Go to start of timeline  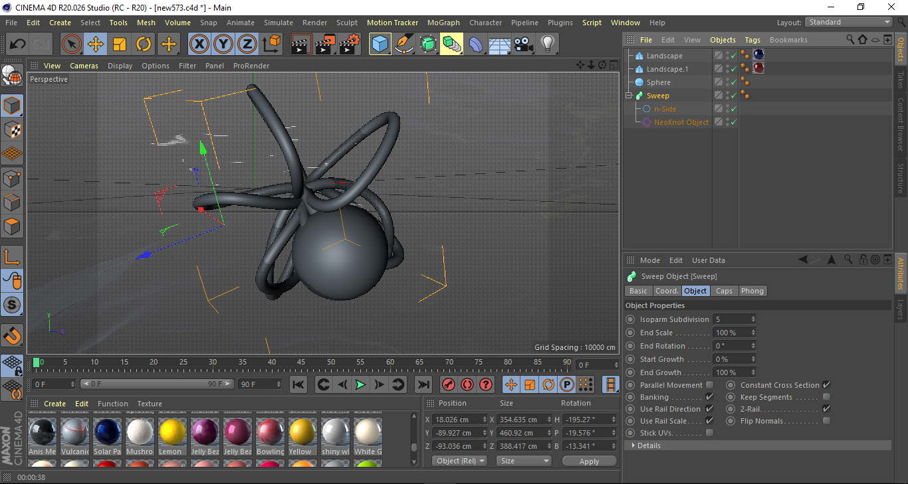(298, 384)
